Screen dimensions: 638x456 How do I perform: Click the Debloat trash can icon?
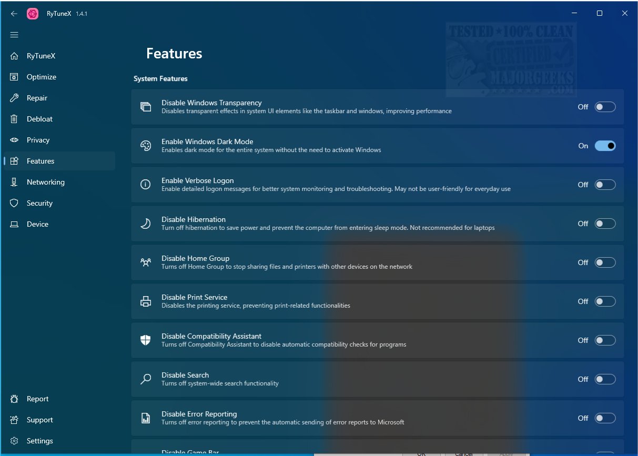click(x=15, y=119)
